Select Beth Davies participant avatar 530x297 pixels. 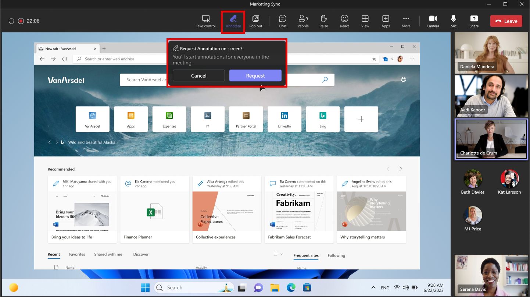tap(473, 178)
